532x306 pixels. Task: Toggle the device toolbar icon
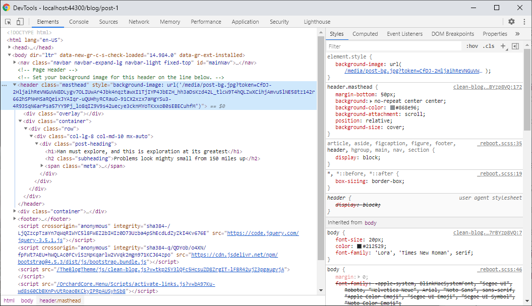pos(20,22)
